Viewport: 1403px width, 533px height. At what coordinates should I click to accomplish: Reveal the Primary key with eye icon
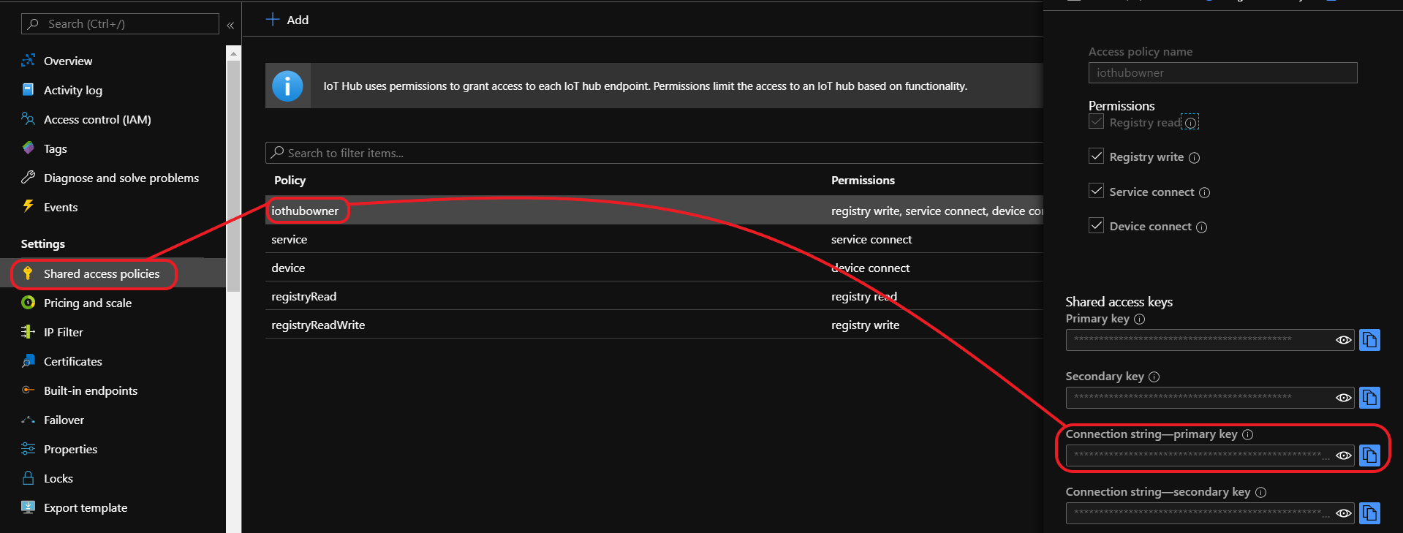(1343, 340)
